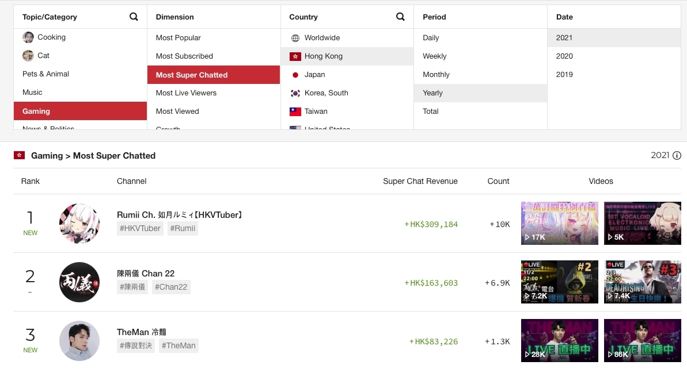The height and width of the screenshot is (369, 687).
Task: Open the Country search icon
Action: pyautogui.click(x=400, y=17)
